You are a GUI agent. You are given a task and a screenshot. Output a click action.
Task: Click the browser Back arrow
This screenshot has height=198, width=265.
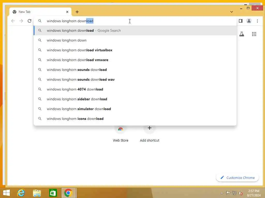coord(13,21)
